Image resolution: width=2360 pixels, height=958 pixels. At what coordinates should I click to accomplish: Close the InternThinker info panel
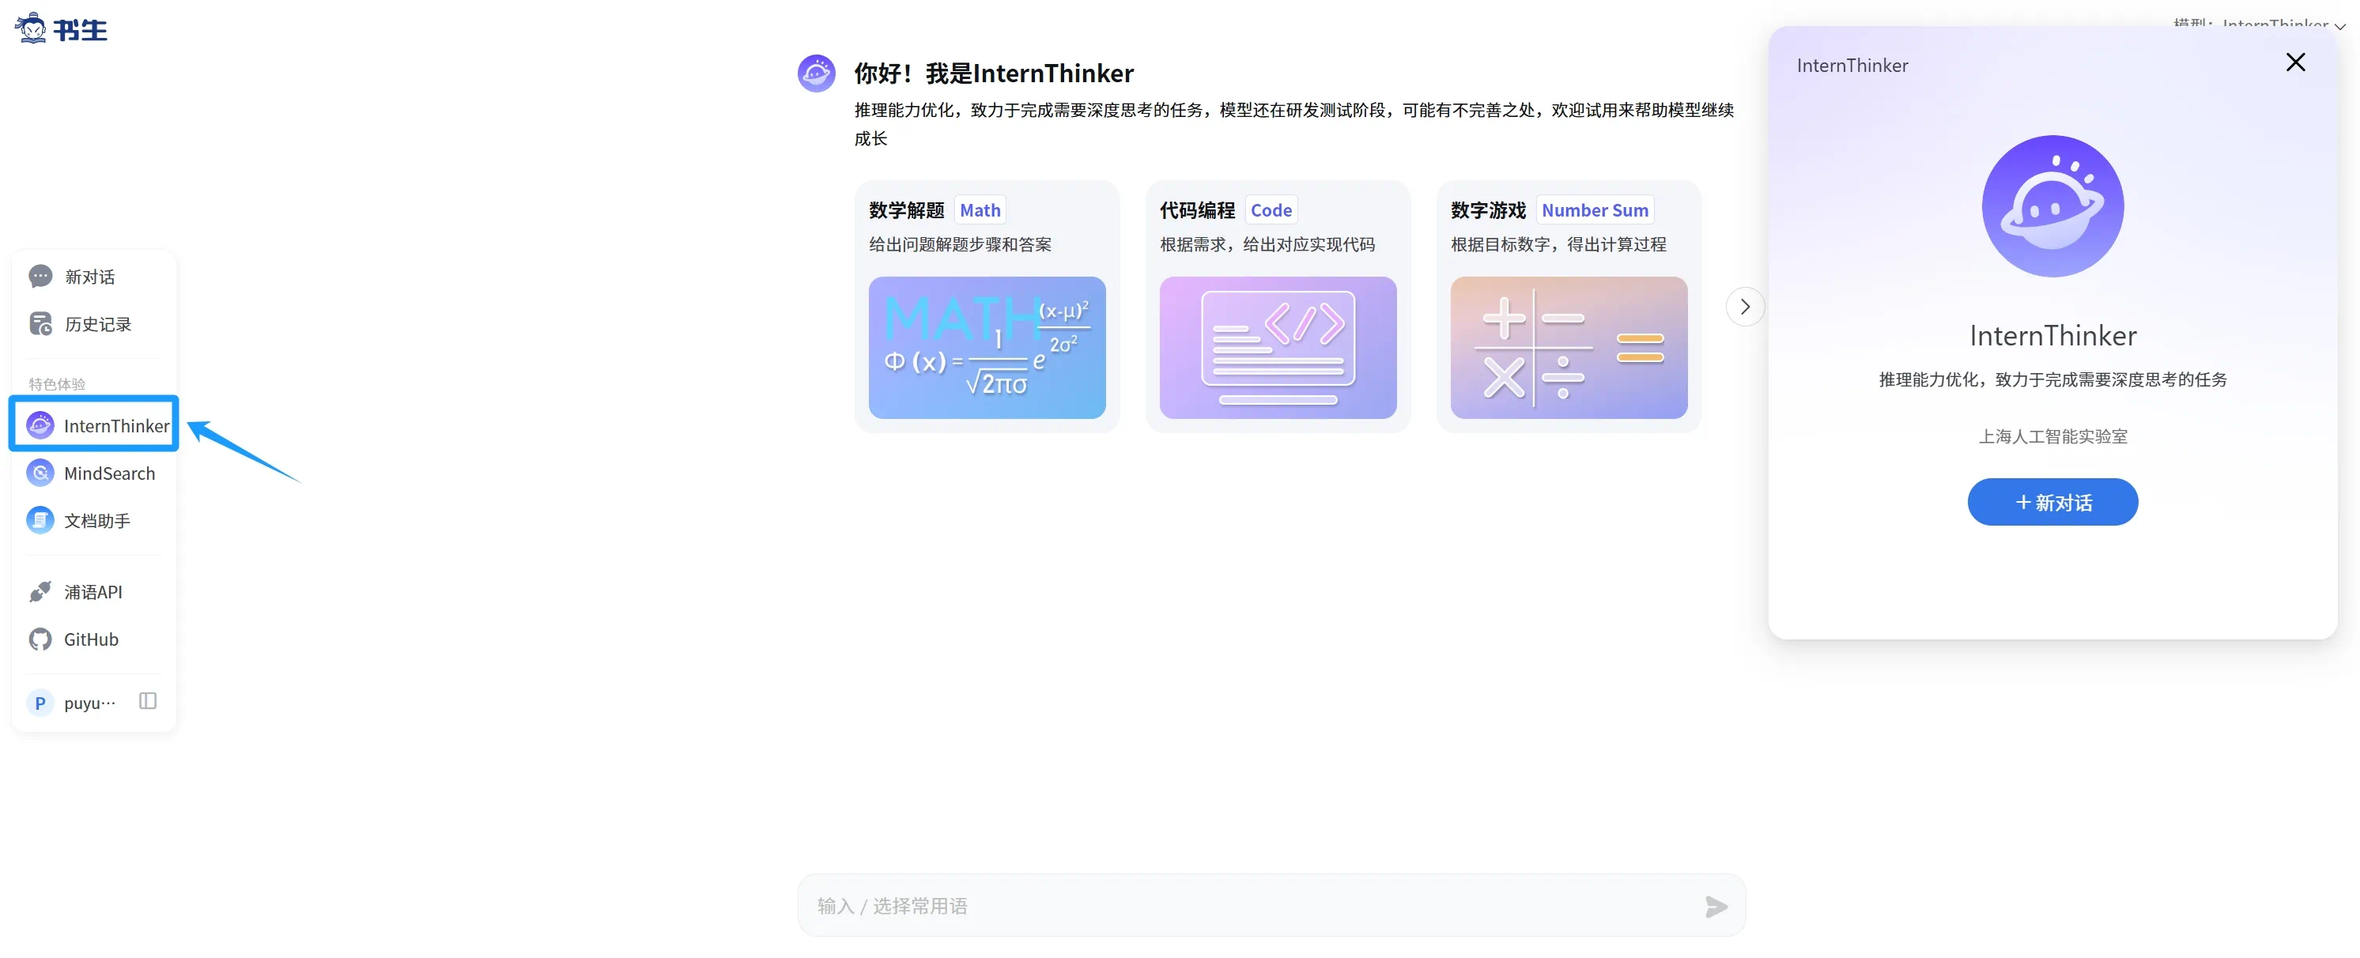2295,62
